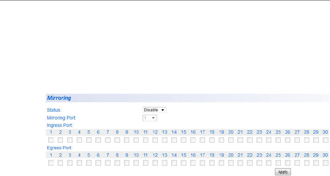Tick Ingress Port 27 checkbox
Image resolution: width=330 pixels, height=176 pixels.
tap(297, 140)
